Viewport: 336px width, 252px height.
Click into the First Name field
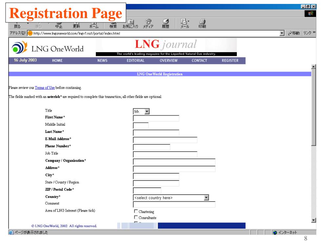coord(156,118)
